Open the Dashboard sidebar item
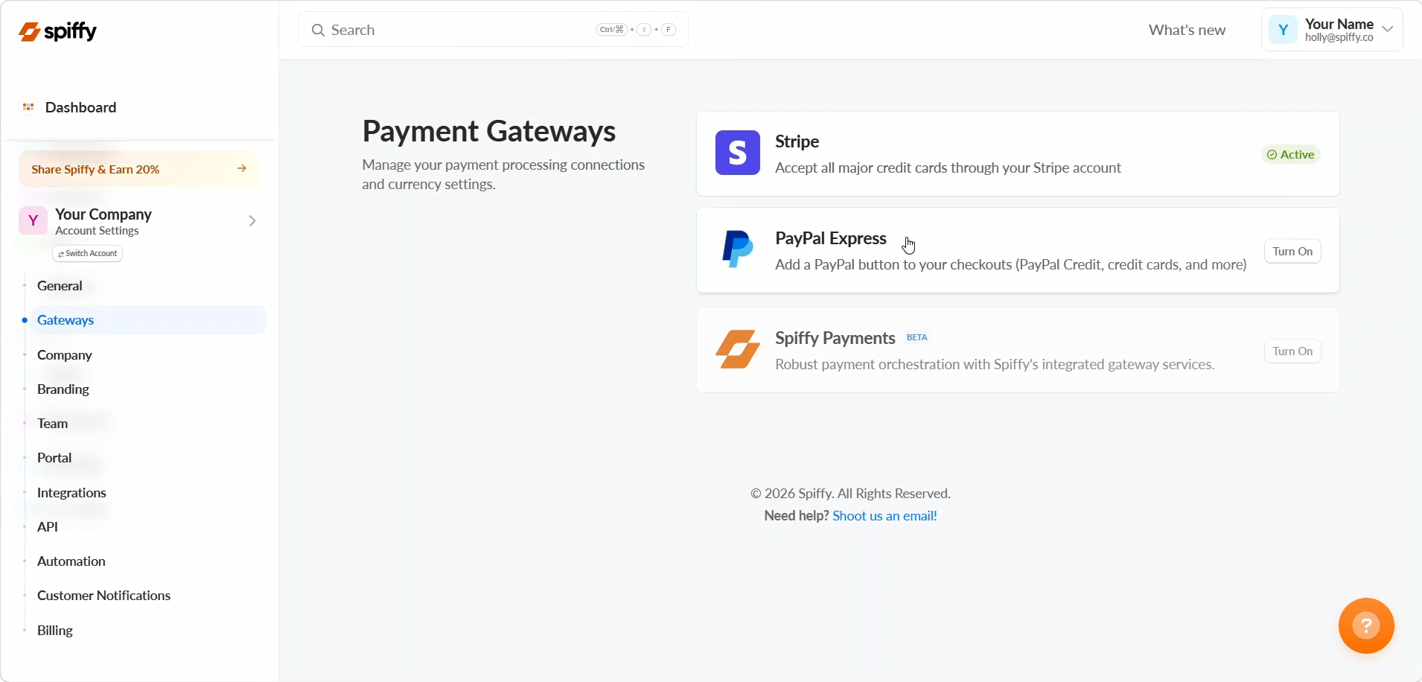The height and width of the screenshot is (682, 1422). [80, 107]
